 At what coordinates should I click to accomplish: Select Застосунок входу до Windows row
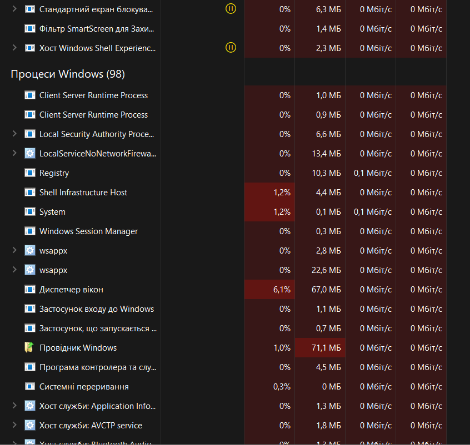pos(223,309)
